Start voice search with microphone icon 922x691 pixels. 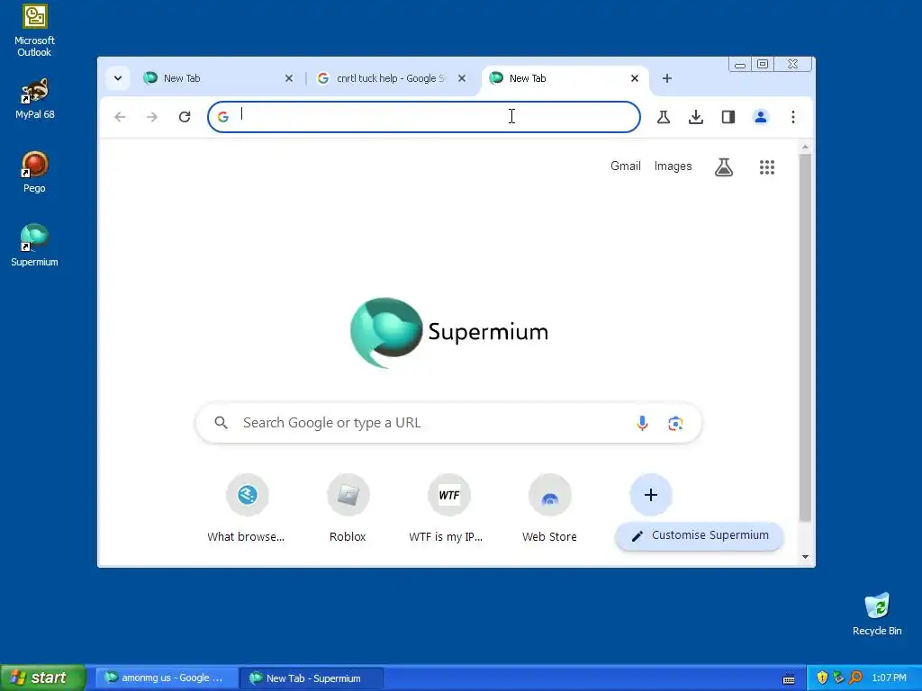[642, 423]
